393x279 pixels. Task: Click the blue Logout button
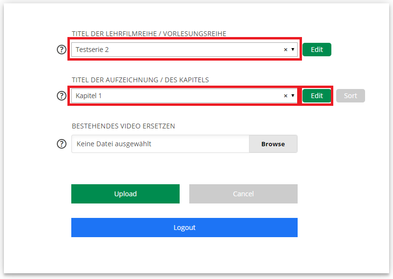(x=184, y=228)
